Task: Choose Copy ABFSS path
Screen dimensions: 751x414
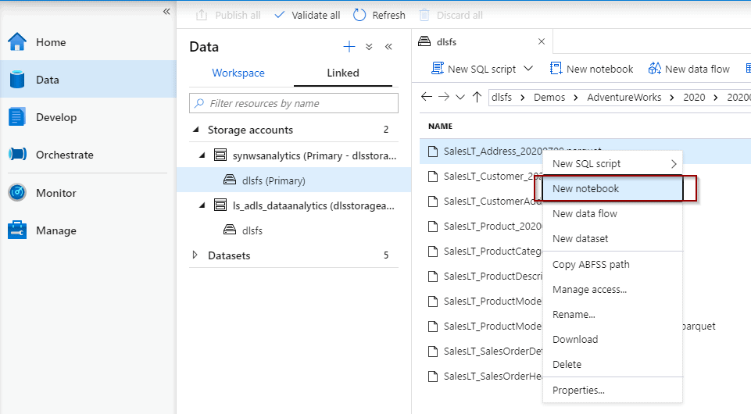Action: click(613, 264)
